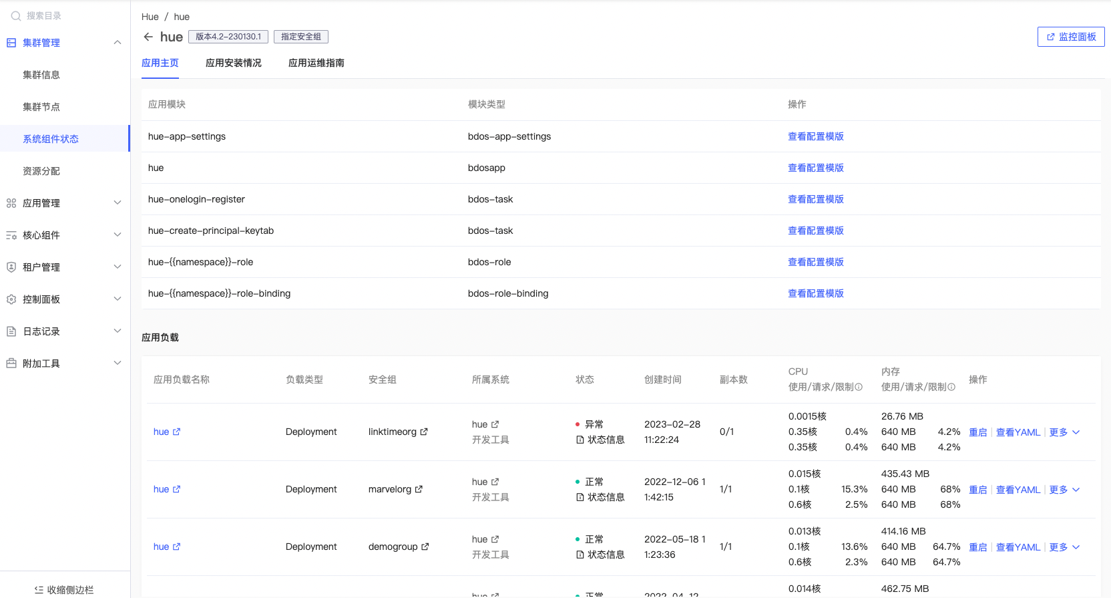Open external link icon of linktimeorg hue workload
The image size is (1111, 598).
pyautogui.click(x=177, y=432)
